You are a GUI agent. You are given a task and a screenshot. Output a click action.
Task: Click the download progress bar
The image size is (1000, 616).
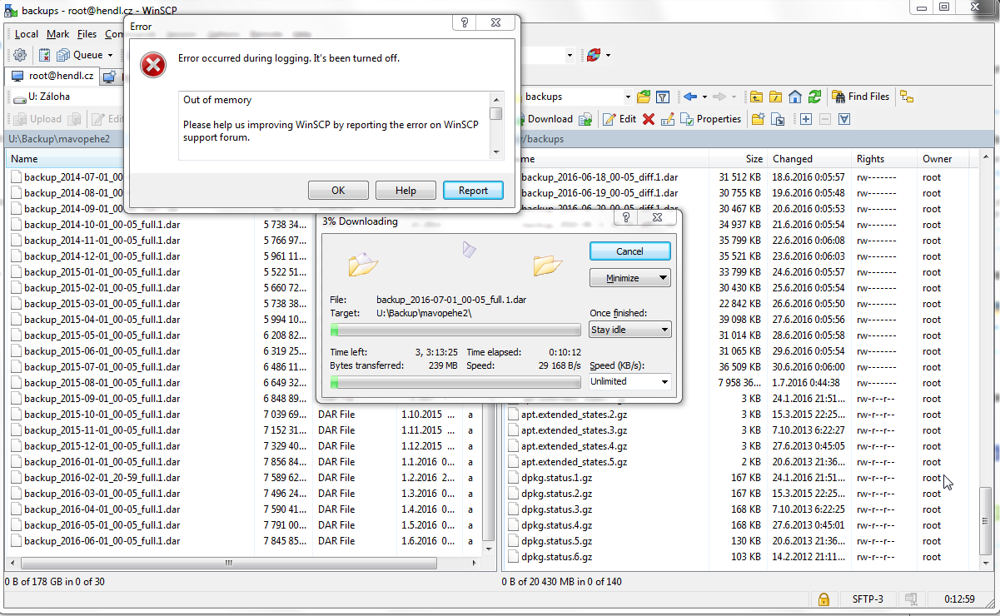[x=455, y=330]
